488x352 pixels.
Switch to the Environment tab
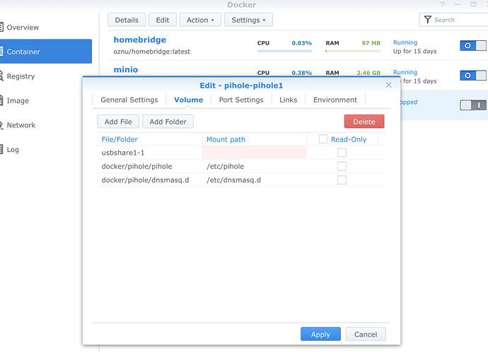point(335,100)
